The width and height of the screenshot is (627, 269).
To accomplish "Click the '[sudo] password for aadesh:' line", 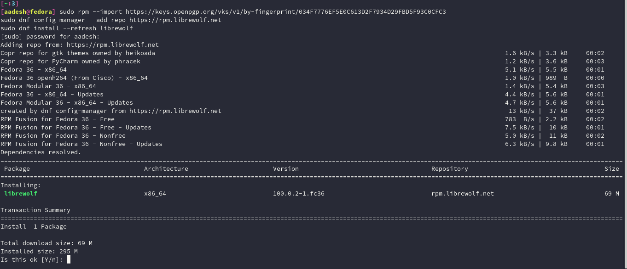I will [50, 37].
